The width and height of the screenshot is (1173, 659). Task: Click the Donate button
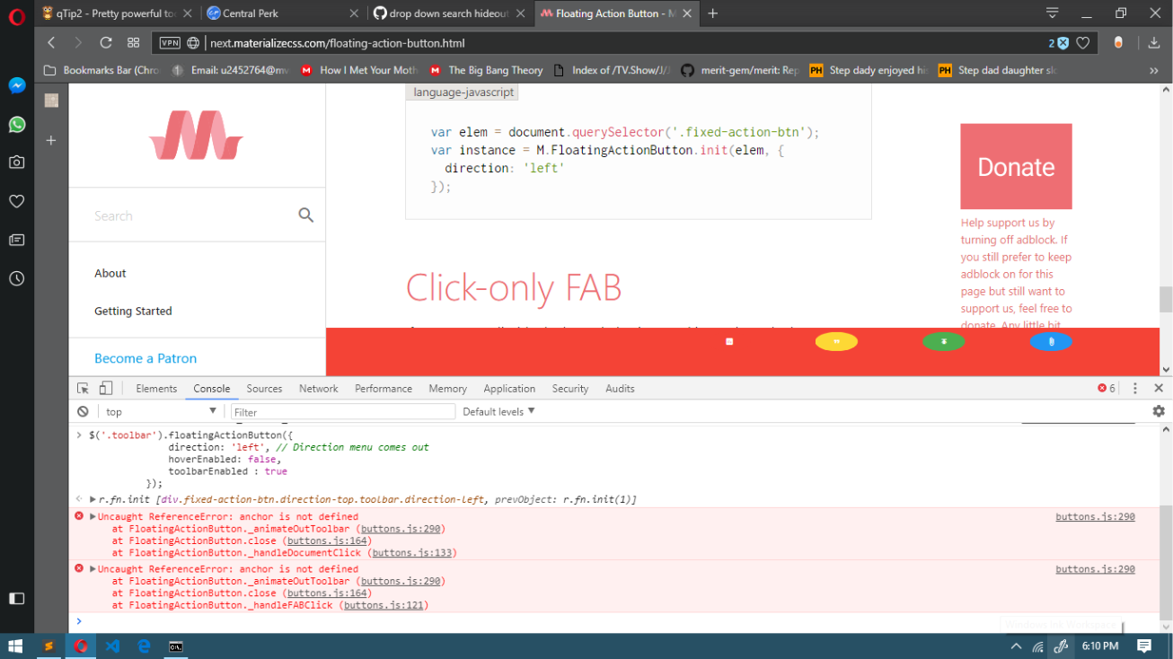pos(1015,166)
